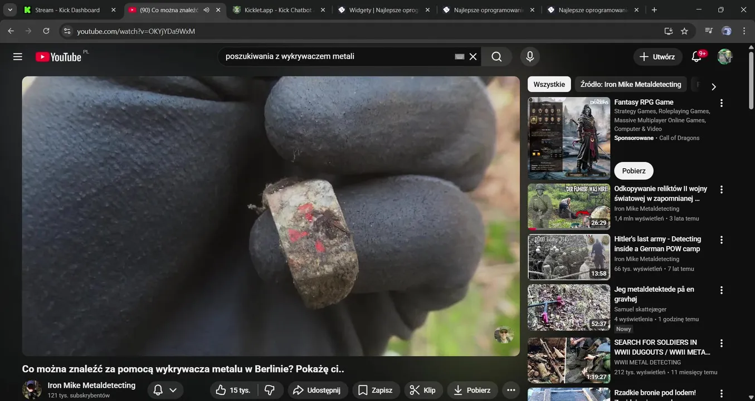Like the video with 15 tys. thumbs up
Image resolution: width=755 pixels, height=401 pixels.
(x=234, y=390)
